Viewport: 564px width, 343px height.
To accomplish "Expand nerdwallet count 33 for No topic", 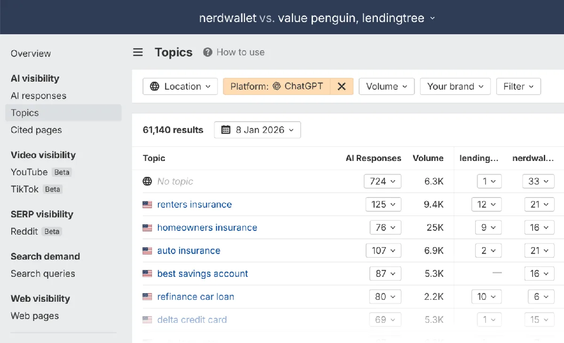I will (539, 181).
